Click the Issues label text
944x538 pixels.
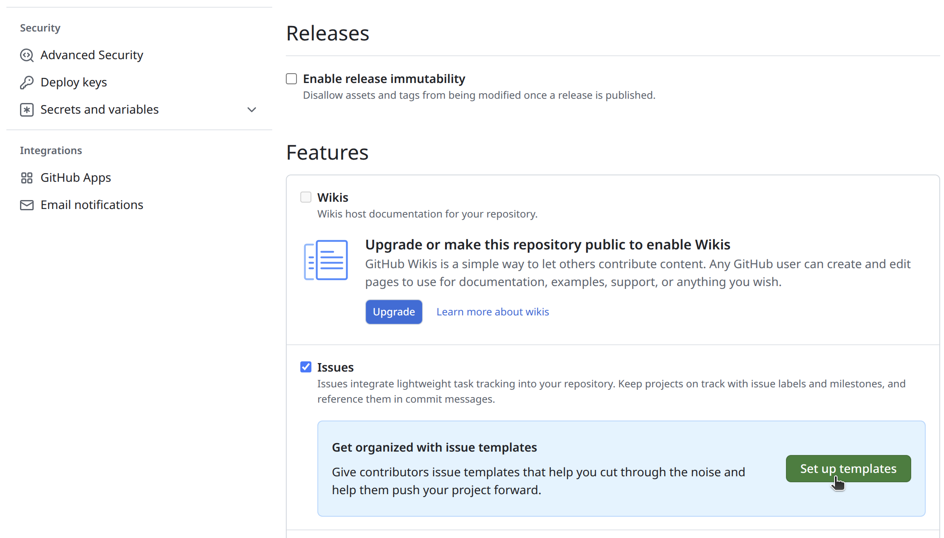tap(335, 367)
